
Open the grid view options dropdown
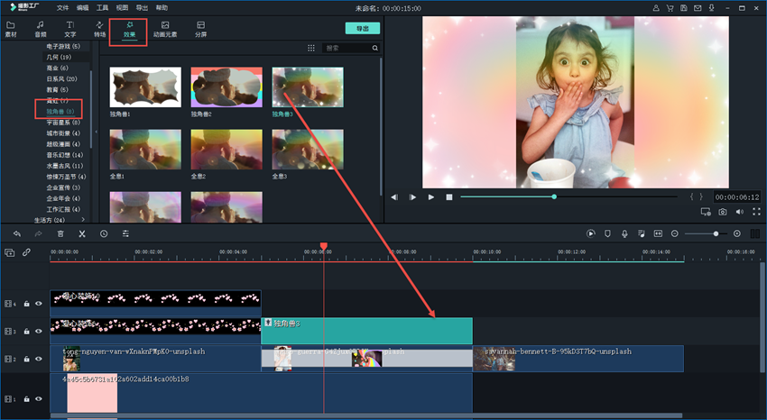coord(311,48)
